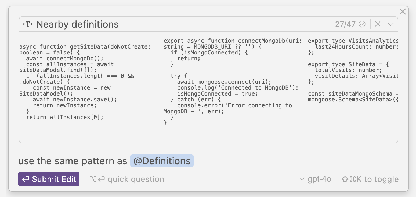Remove the Nearby definitions context block
Screen dimensions: 416x197
tap(378, 24)
